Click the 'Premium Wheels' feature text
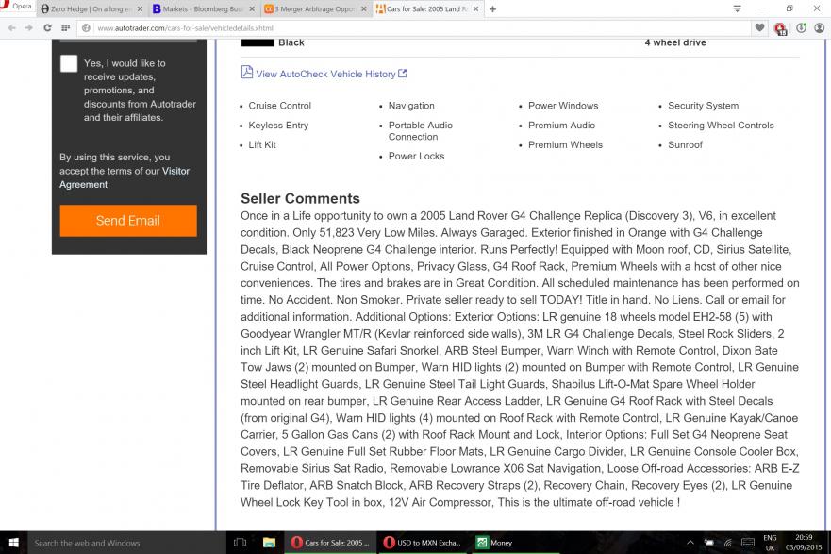The height and width of the screenshot is (554, 831). click(566, 144)
